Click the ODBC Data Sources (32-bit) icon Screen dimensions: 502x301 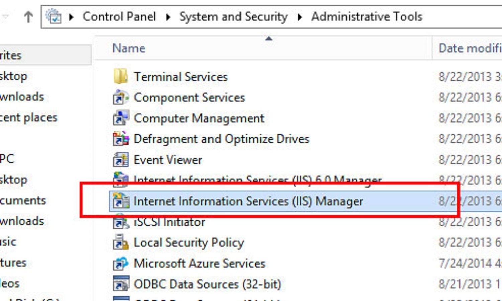[120, 284]
